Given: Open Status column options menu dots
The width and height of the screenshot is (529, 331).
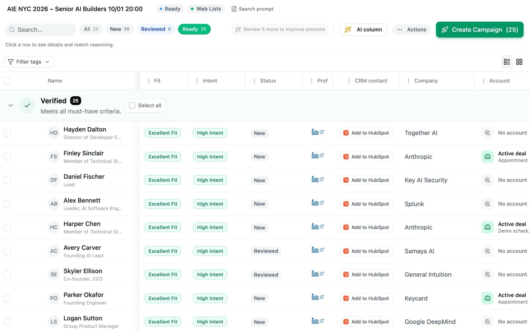Looking at the screenshot, I should click(x=254, y=81).
